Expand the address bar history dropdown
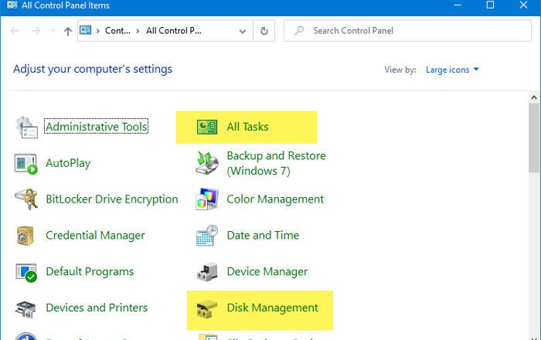 pyautogui.click(x=243, y=32)
